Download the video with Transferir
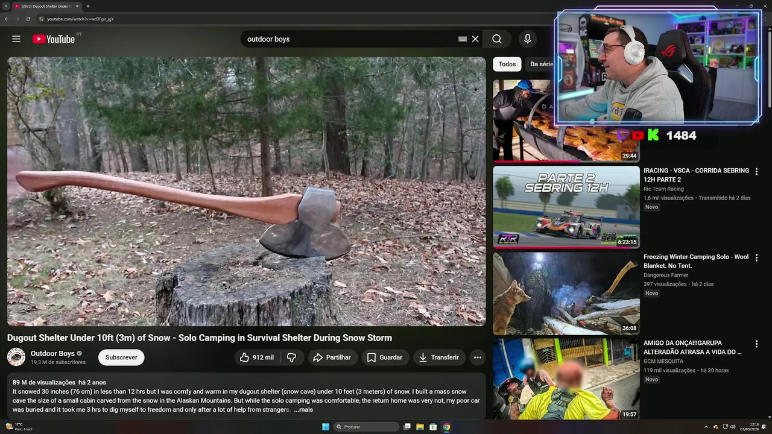Screen dimensions: 772x434 coord(439,357)
